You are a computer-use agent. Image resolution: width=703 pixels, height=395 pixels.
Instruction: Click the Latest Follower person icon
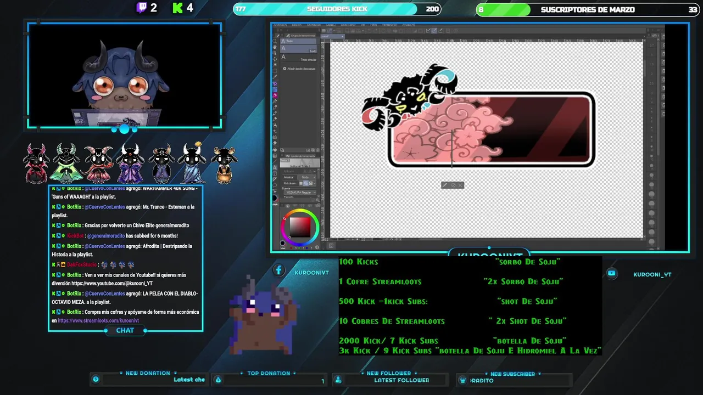338,380
